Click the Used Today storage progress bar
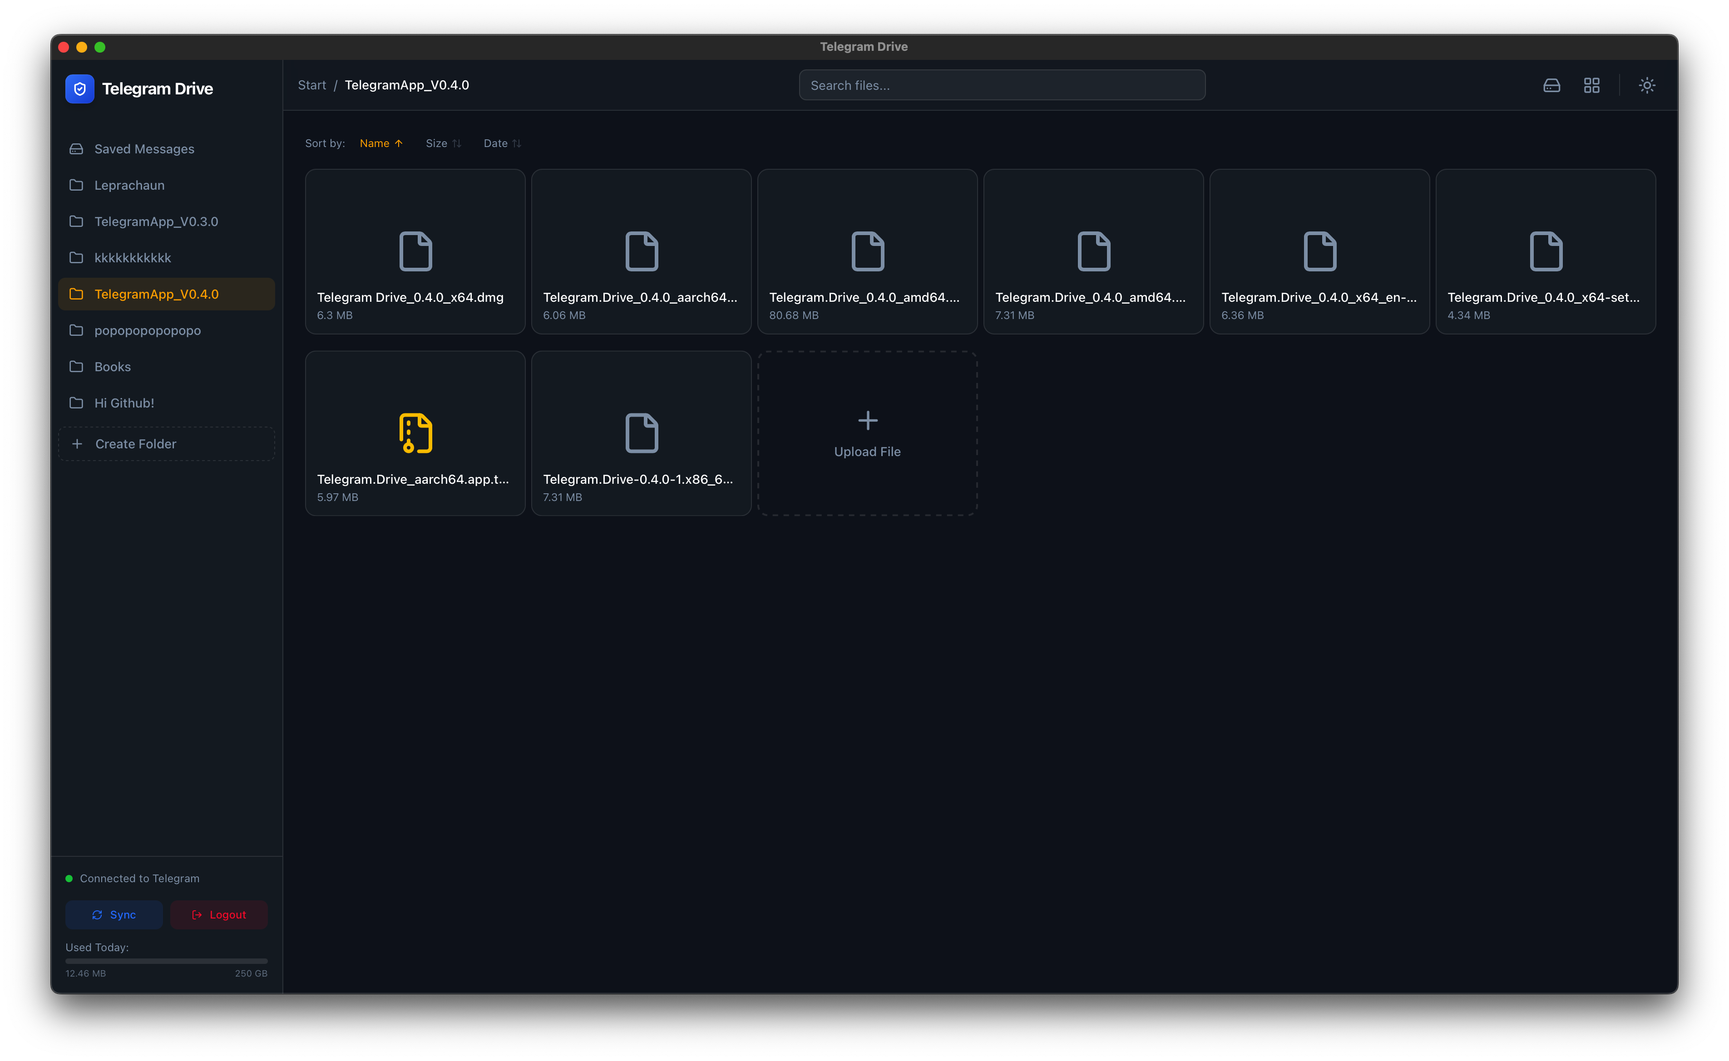The width and height of the screenshot is (1729, 1061). (x=166, y=961)
